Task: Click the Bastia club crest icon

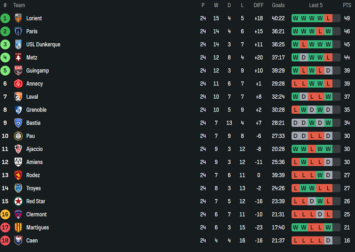Action: [x=18, y=123]
